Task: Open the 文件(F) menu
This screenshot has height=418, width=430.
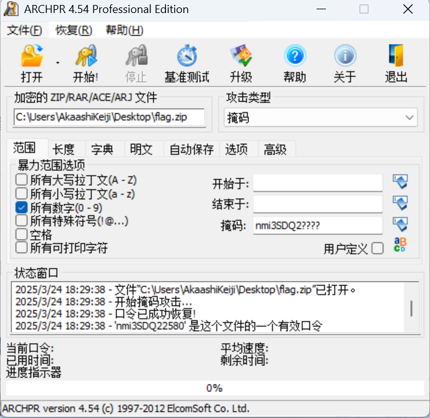Action: tap(24, 30)
